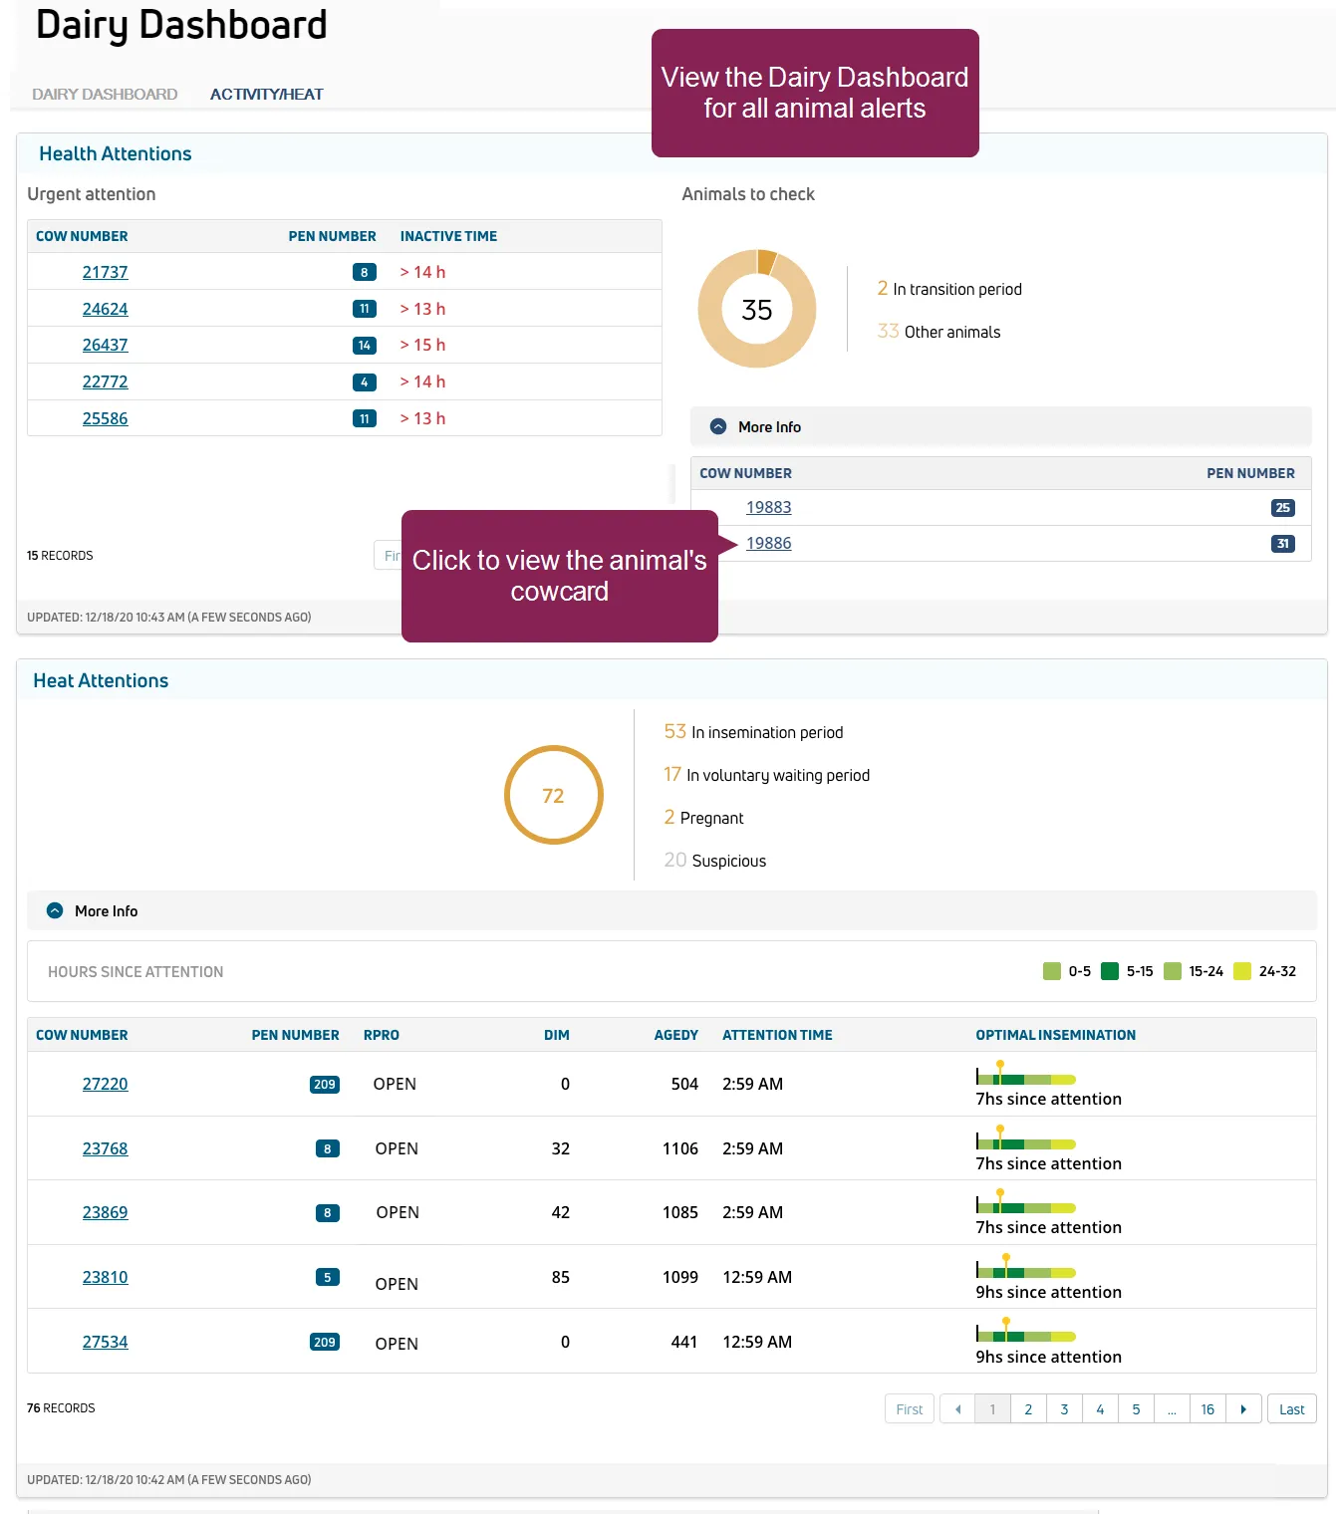This screenshot has height=1514, width=1336.
Task: Jump to the Last page
Action: pyautogui.click(x=1291, y=1408)
